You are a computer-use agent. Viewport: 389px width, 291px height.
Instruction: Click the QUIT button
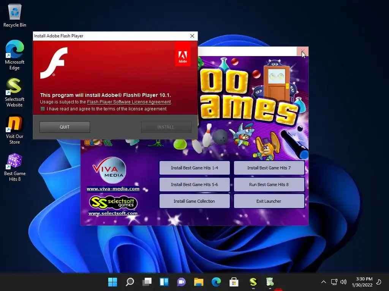click(65, 127)
